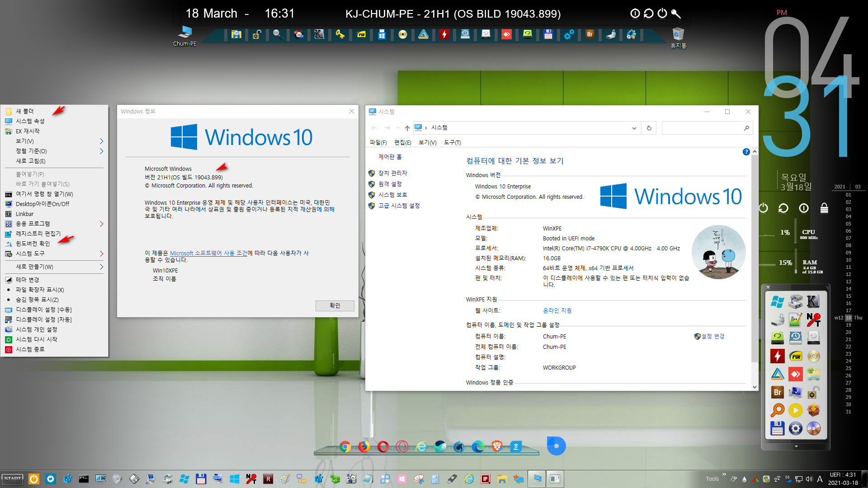Click the wrench icon in the top header
The height and width of the screenshot is (488, 868).
pos(676,14)
